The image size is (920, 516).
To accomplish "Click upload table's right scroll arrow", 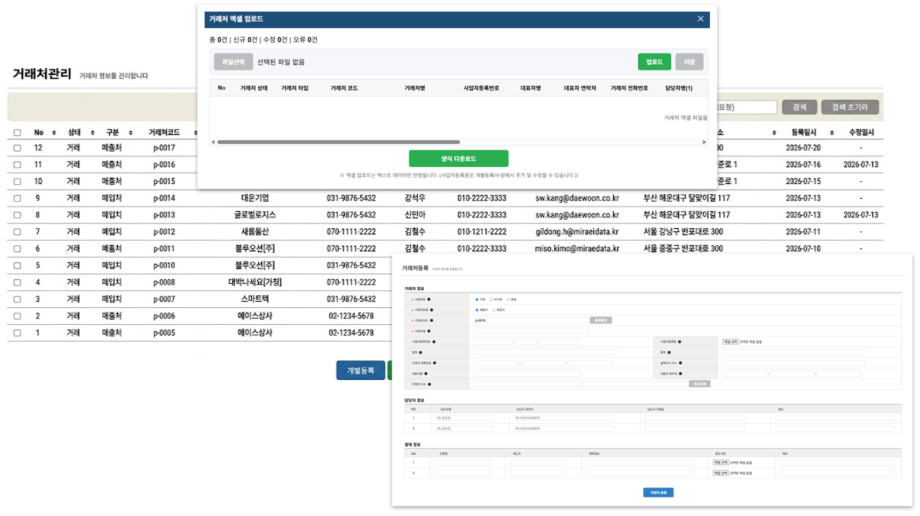I will [x=704, y=142].
